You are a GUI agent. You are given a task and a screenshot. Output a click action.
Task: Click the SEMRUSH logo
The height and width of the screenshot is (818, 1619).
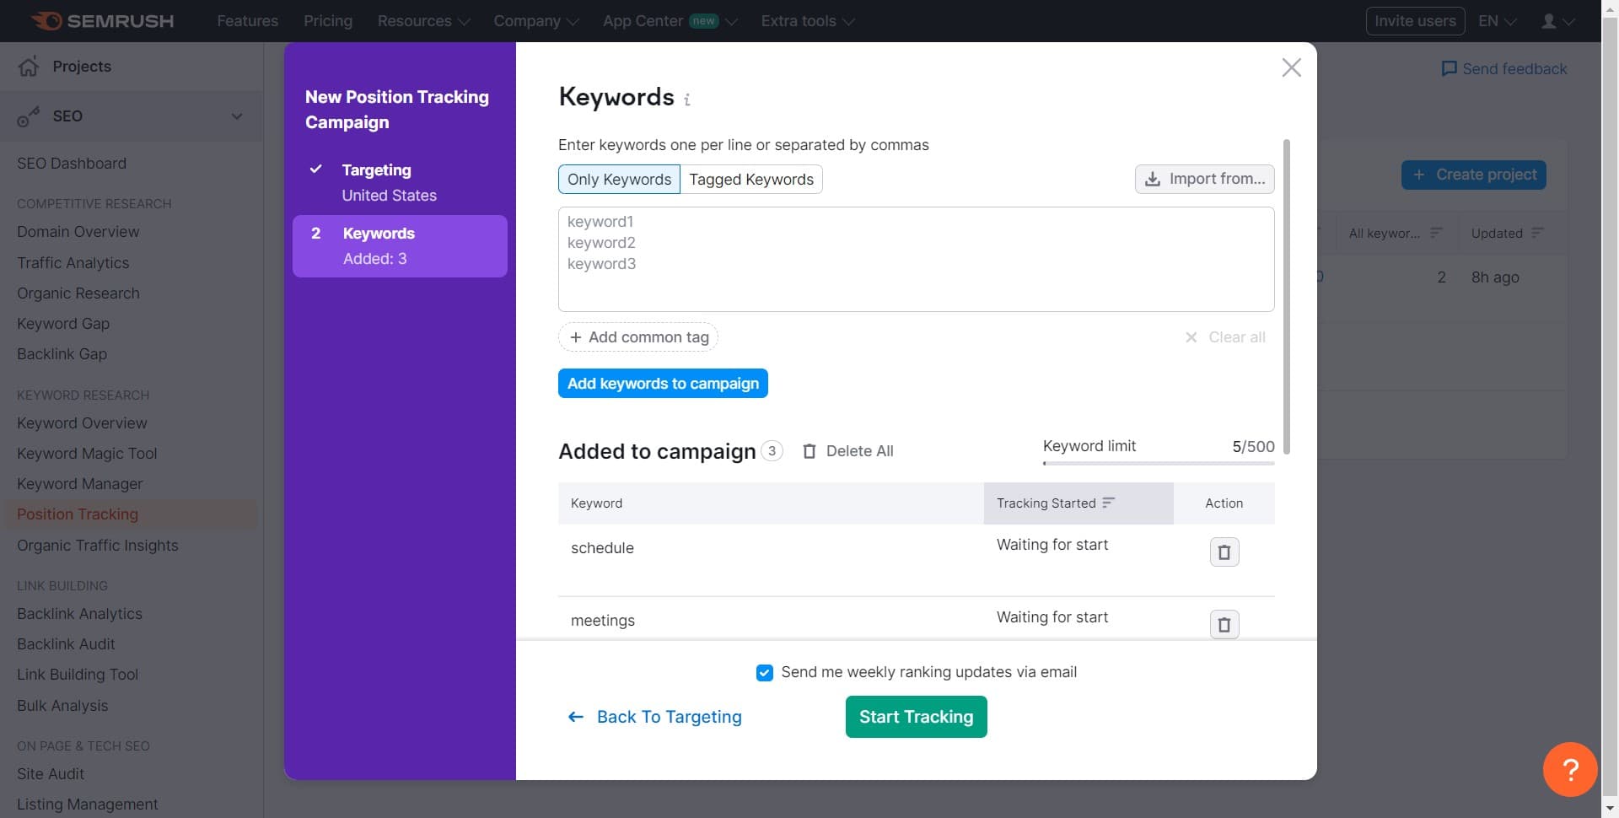(101, 20)
